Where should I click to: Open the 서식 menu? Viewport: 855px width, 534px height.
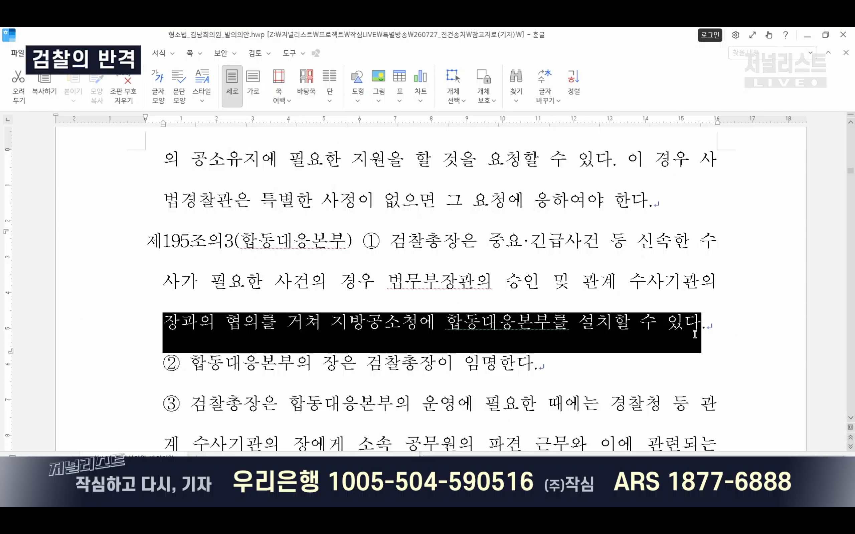pos(159,53)
